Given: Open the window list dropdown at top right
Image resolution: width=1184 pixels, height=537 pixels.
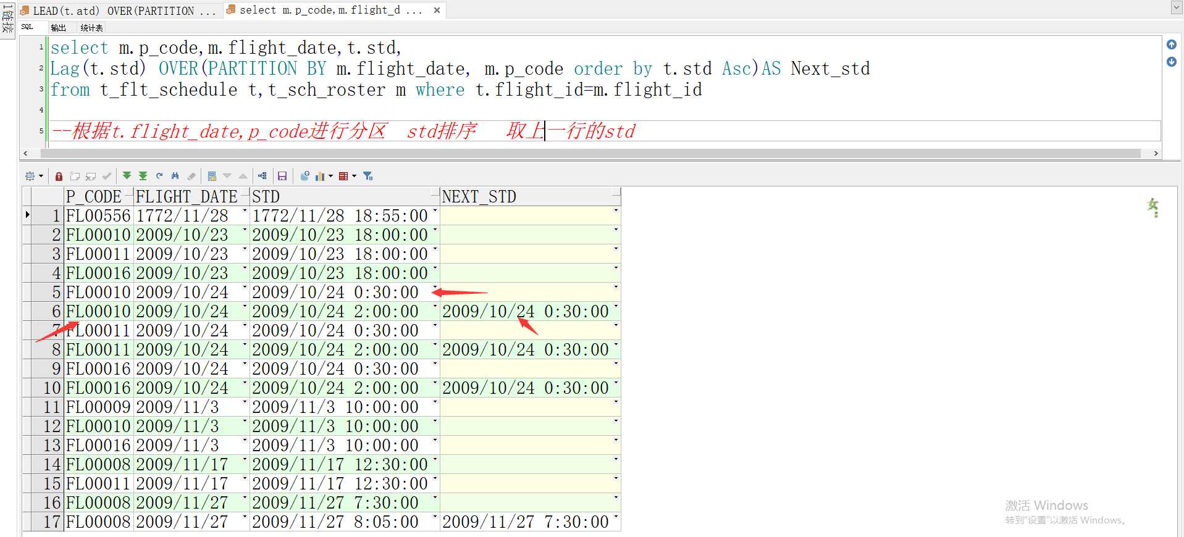Looking at the screenshot, I should [1177, 8].
